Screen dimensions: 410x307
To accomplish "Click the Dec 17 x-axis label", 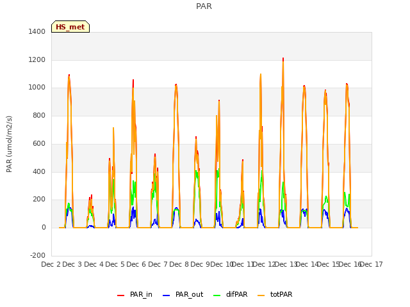I will [372, 264].
